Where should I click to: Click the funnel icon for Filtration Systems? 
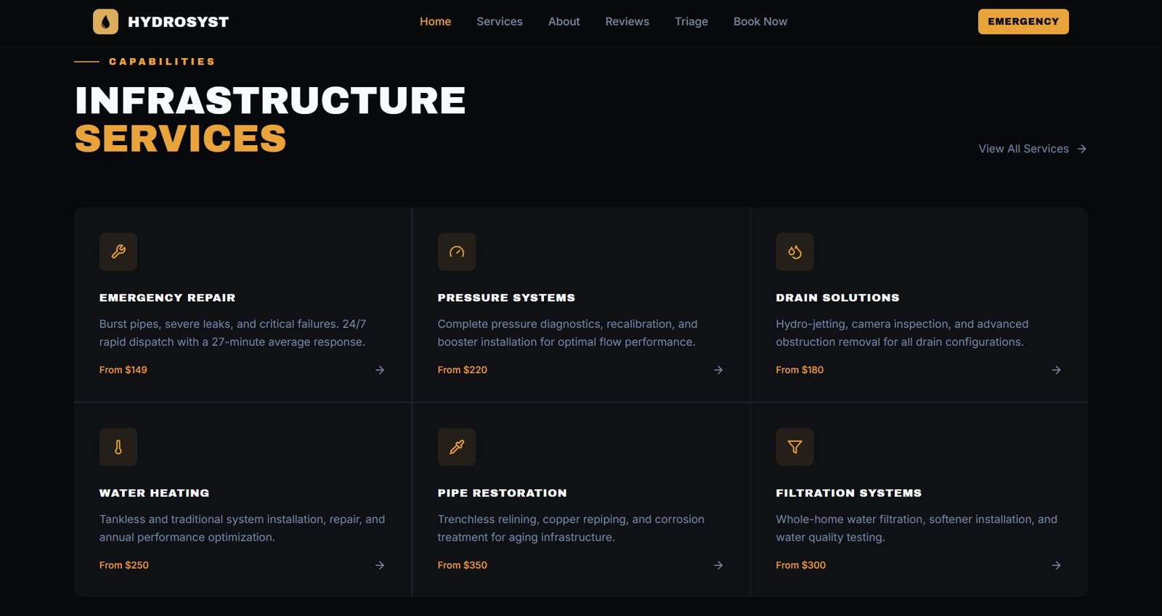[795, 447]
